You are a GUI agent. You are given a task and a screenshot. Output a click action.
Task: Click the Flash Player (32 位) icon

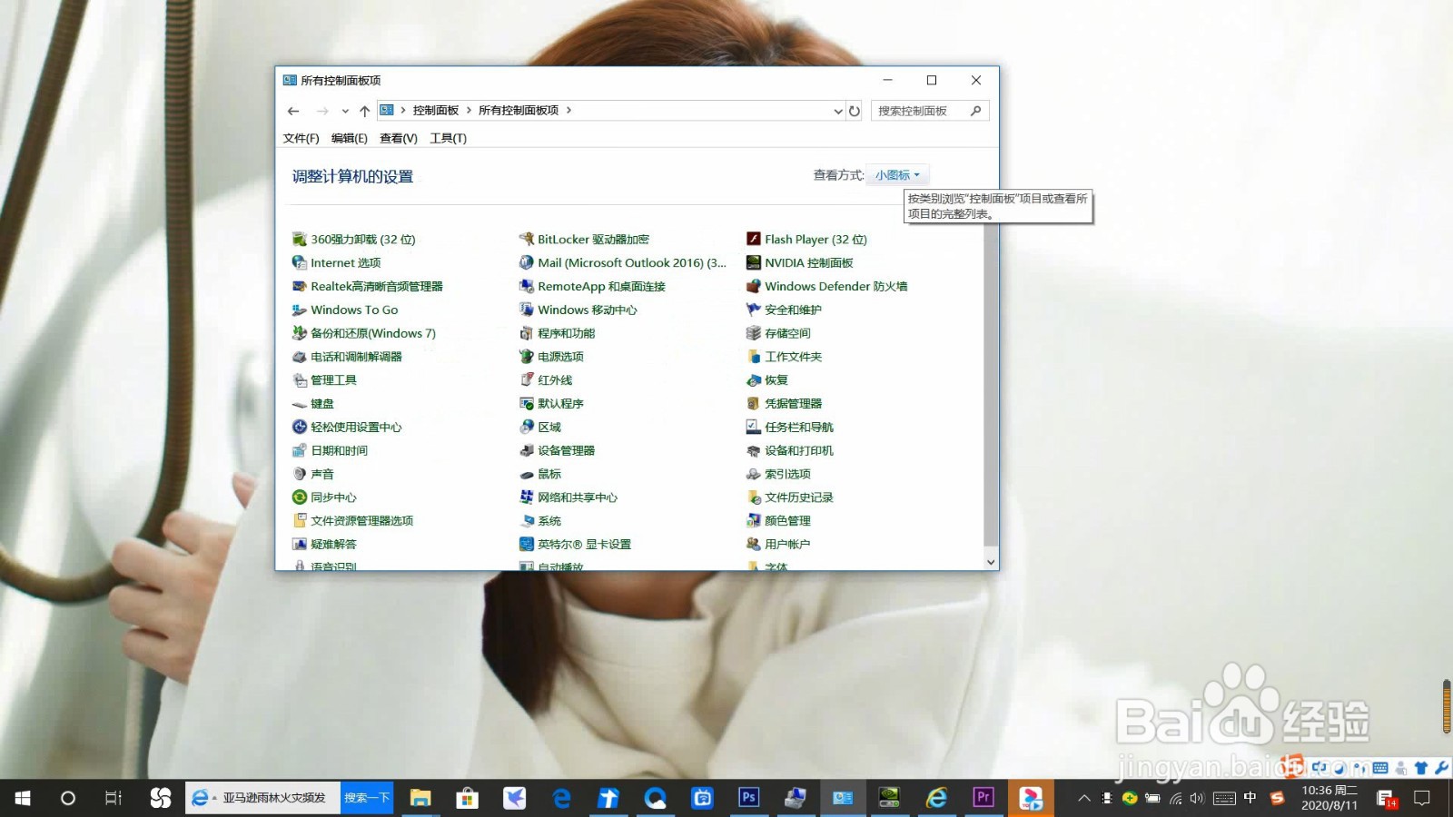tap(753, 240)
